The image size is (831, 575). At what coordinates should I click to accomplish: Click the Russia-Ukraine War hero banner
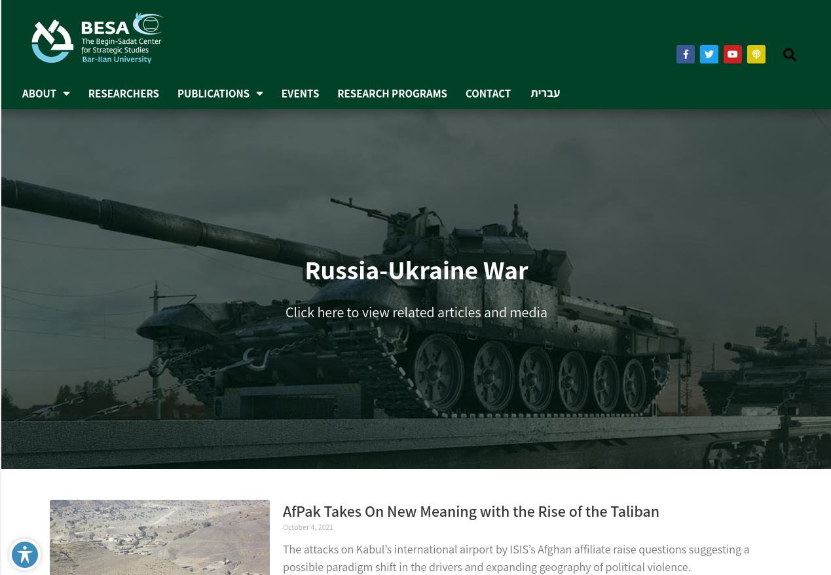click(416, 270)
